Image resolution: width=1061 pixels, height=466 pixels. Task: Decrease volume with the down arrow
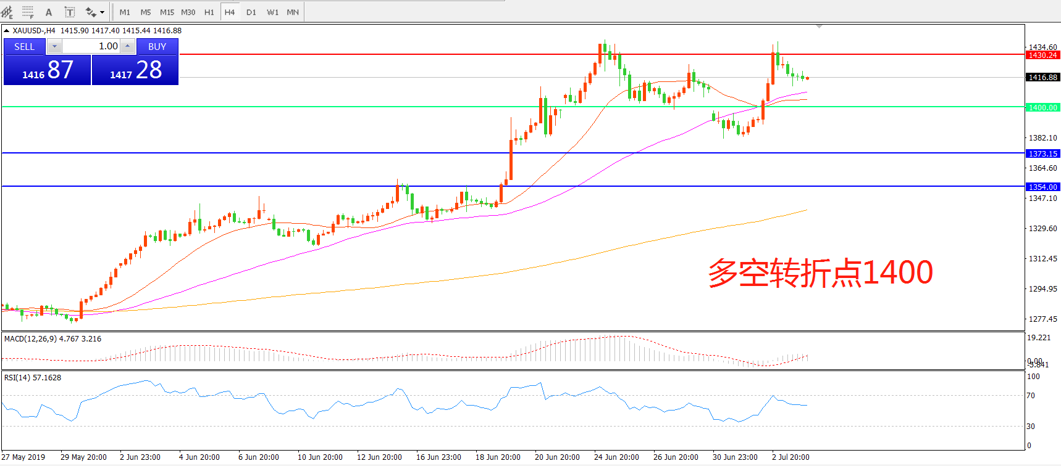coord(54,46)
